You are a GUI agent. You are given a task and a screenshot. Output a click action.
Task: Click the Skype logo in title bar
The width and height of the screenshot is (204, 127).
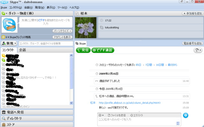[4, 2]
